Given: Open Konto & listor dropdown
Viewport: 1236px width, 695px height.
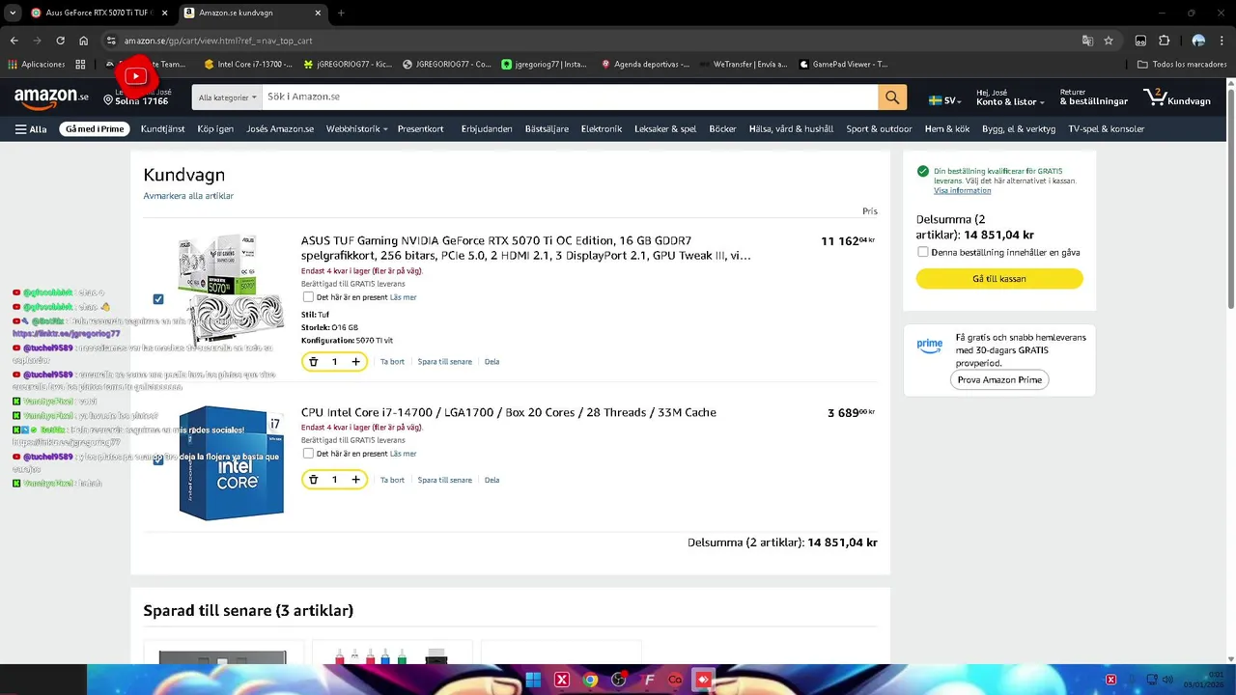Looking at the screenshot, I should 1010,97.
